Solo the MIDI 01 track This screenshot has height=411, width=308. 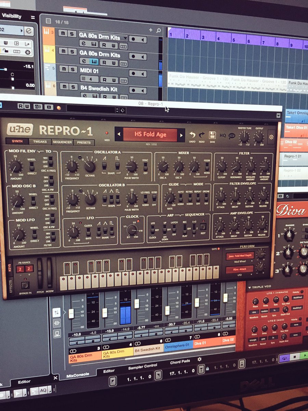[73, 69]
